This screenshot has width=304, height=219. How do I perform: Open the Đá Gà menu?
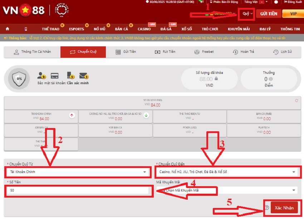click(x=166, y=29)
